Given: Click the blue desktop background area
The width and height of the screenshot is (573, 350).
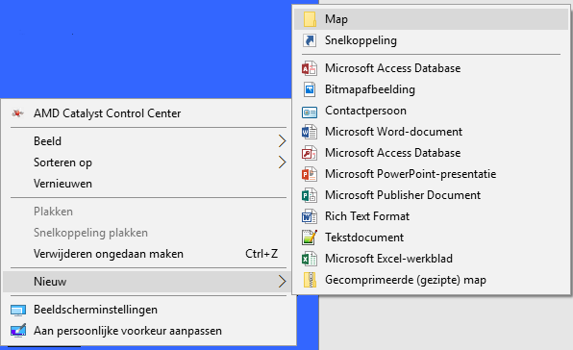Looking at the screenshot, I should pyautogui.click(x=146, y=49).
